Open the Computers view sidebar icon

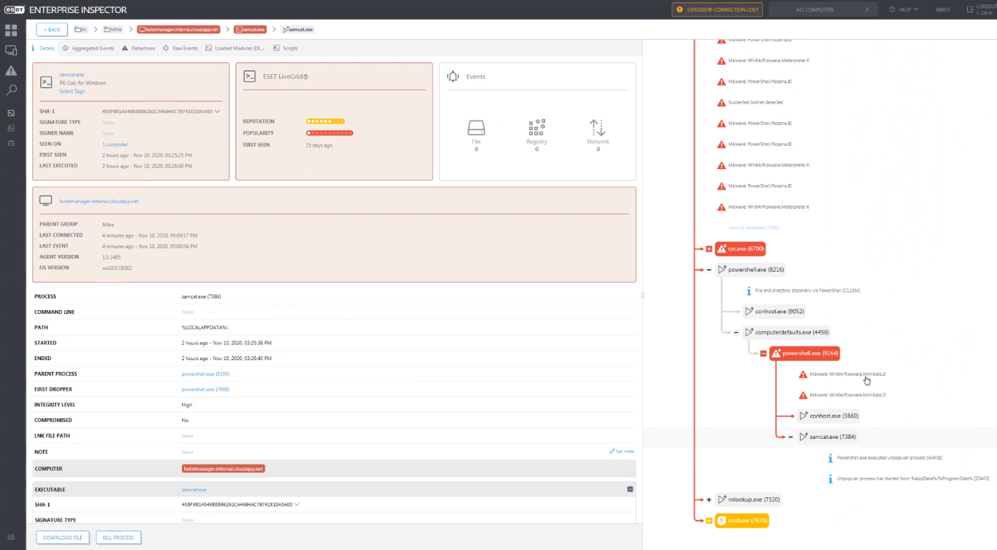(11, 51)
